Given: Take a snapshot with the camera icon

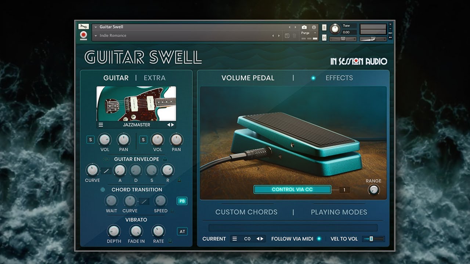Looking at the screenshot, I should tap(304, 27).
